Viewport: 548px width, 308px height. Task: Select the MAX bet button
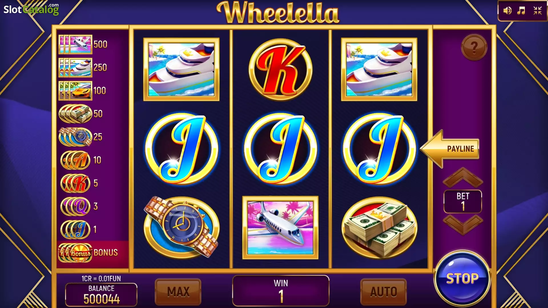[178, 292]
